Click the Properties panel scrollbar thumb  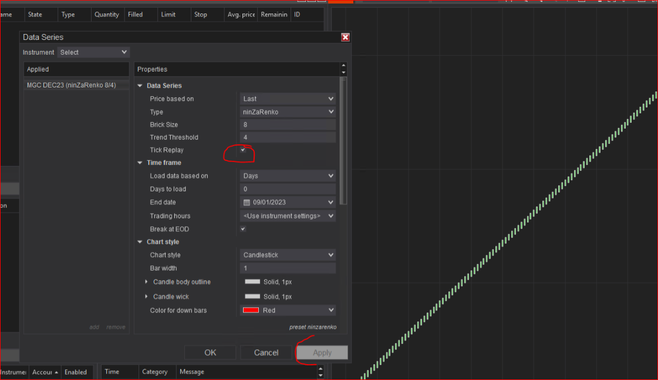pos(344,140)
